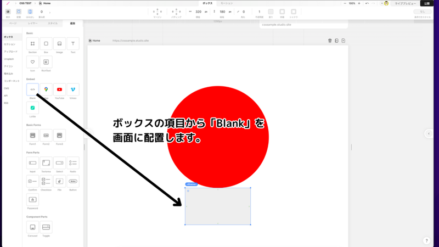Add a Text element from Basic
439x247 pixels.
coord(73,44)
